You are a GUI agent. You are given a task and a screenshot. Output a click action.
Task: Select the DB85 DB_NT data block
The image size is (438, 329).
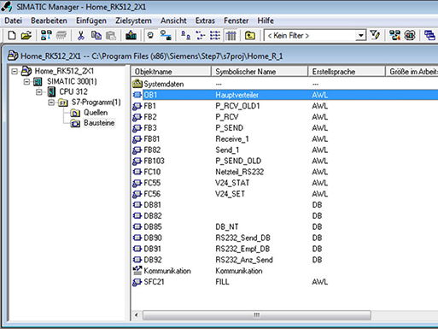pyautogui.click(x=285, y=226)
